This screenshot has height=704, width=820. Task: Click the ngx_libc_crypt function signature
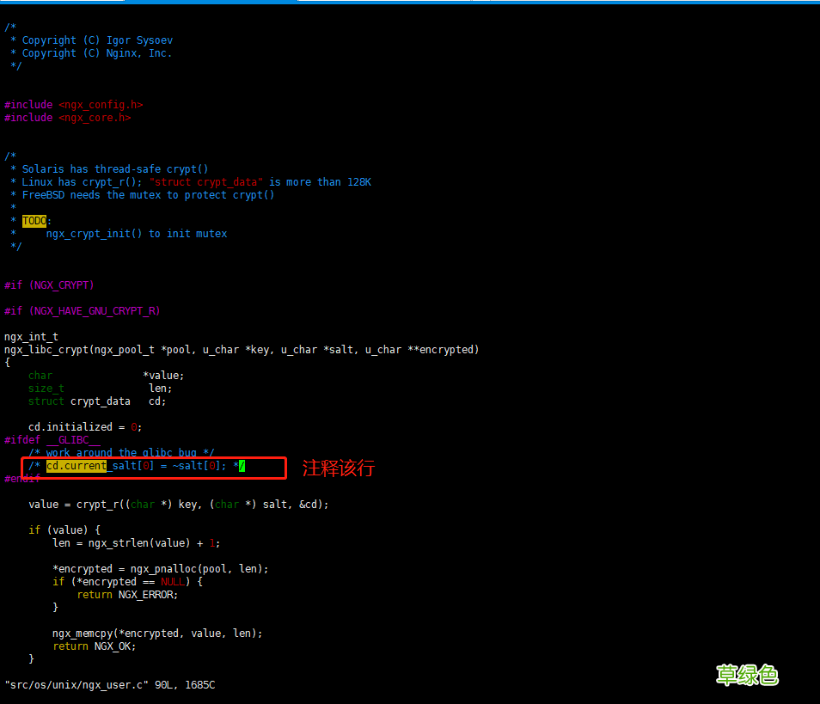point(242,349)
